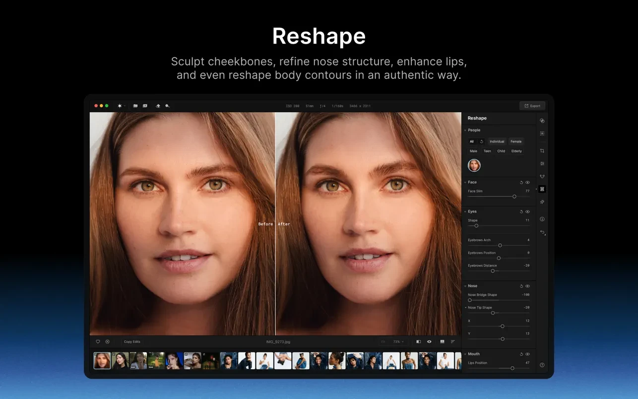Open the Adjustments sliders panel icon
The width and height of the screenshot is (638, 399).
(542, 164)
